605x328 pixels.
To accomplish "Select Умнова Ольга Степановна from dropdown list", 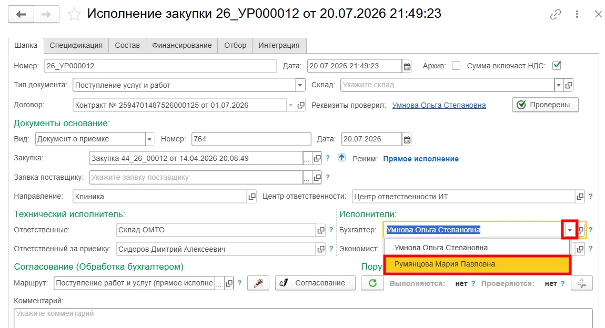I will [x=477, y=248].
